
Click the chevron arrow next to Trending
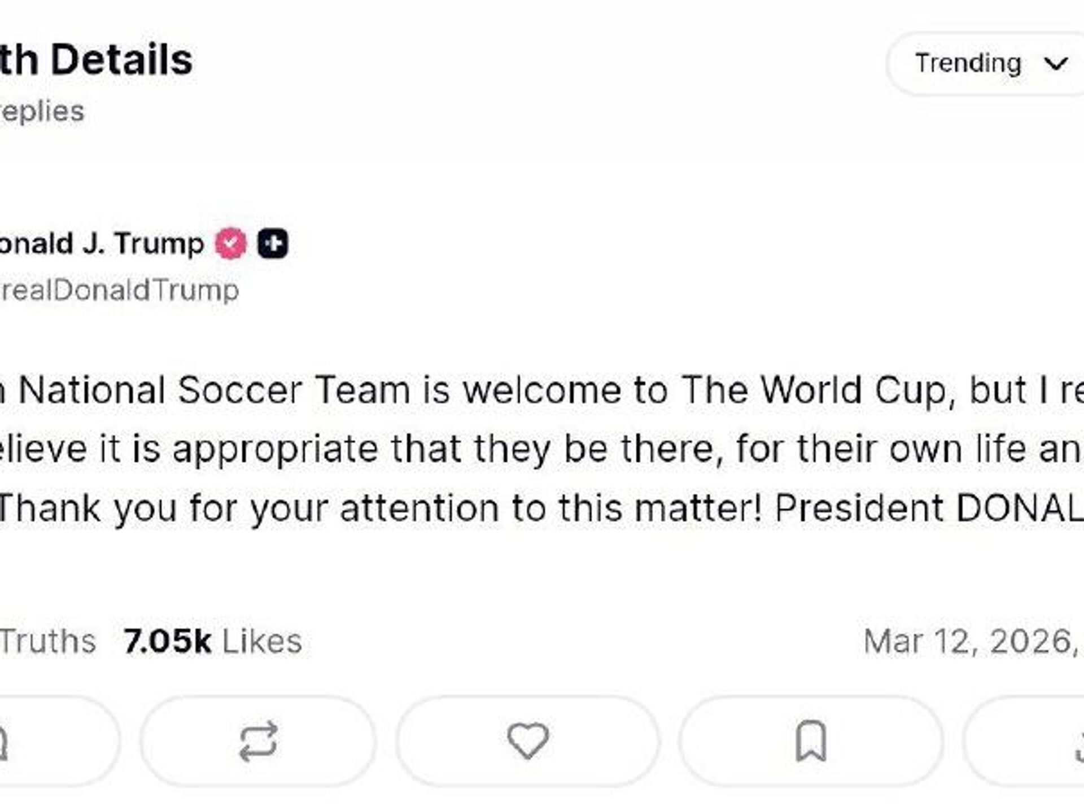point(1056,63)
